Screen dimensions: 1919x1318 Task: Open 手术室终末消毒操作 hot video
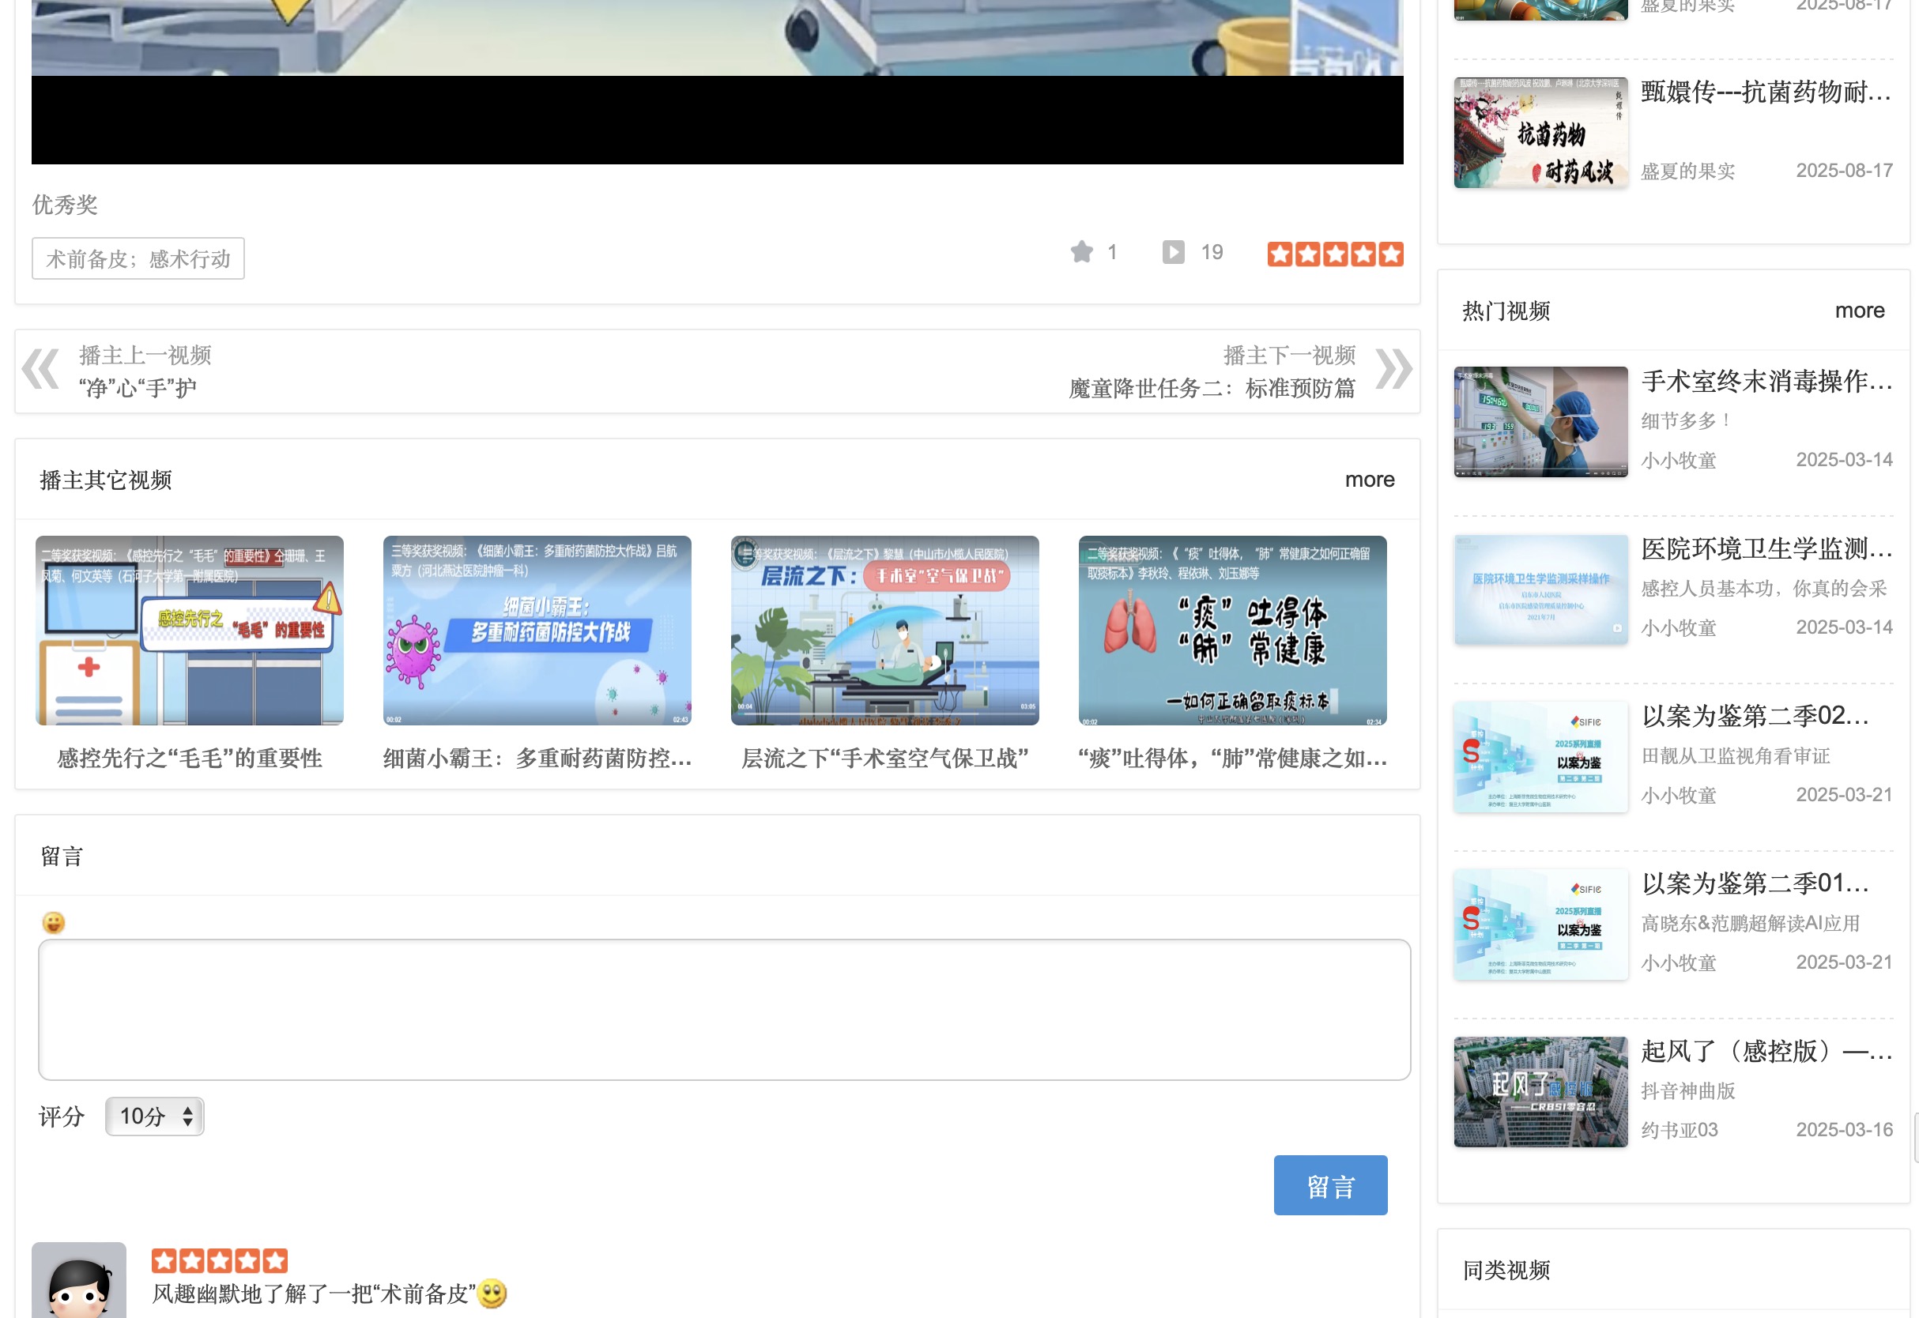pyautogui.click(x=1766, y=382)
